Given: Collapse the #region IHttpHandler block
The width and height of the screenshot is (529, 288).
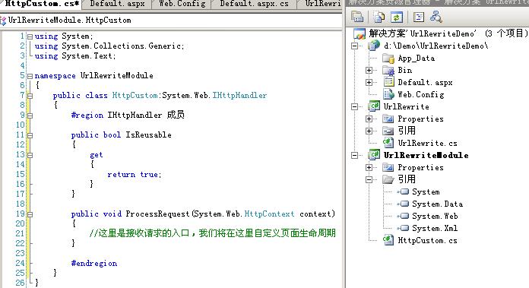Looking at the screenshot, I should coord(30,116).
